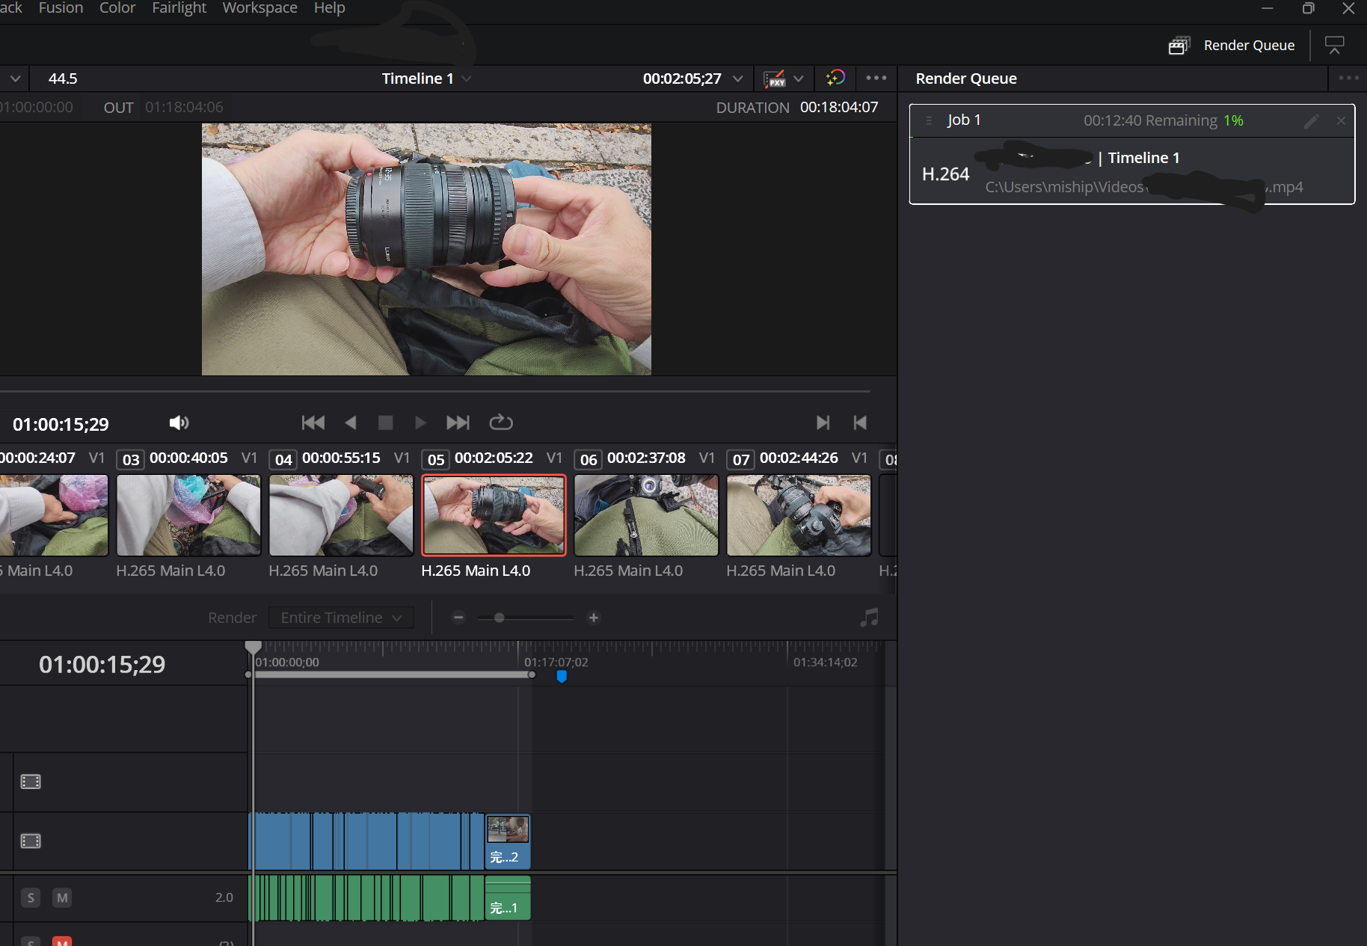Screen dimensions: 1367x946
Task: Disable the red muted M button
Action: [62, 942]
